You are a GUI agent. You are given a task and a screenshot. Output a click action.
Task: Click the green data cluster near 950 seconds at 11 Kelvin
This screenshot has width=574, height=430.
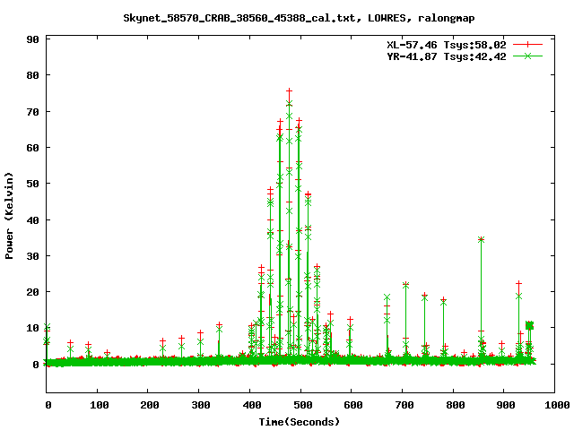(529, 325)
